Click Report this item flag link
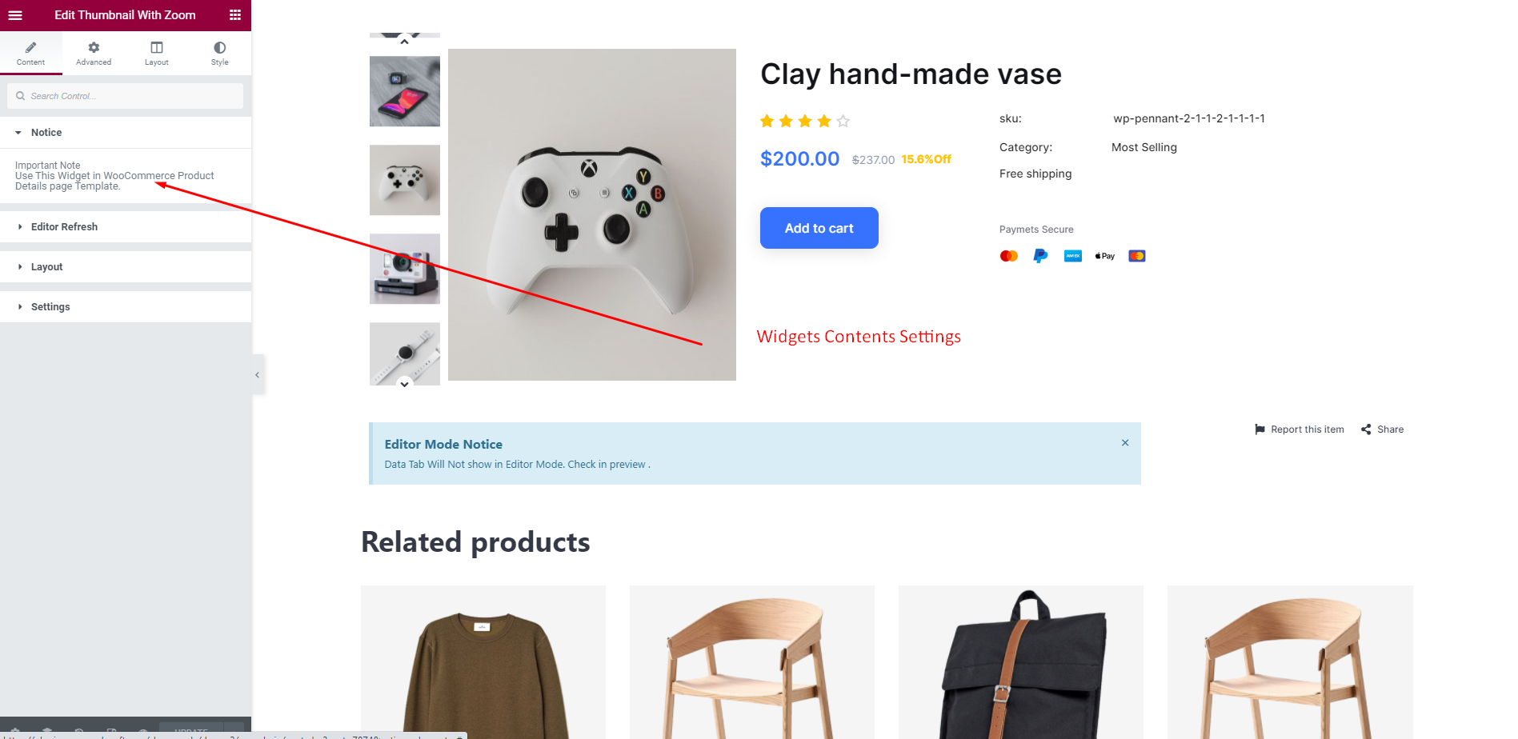Image resolution: width=1518 pixels, height=739 pixels. click(x=1300, y=429)
